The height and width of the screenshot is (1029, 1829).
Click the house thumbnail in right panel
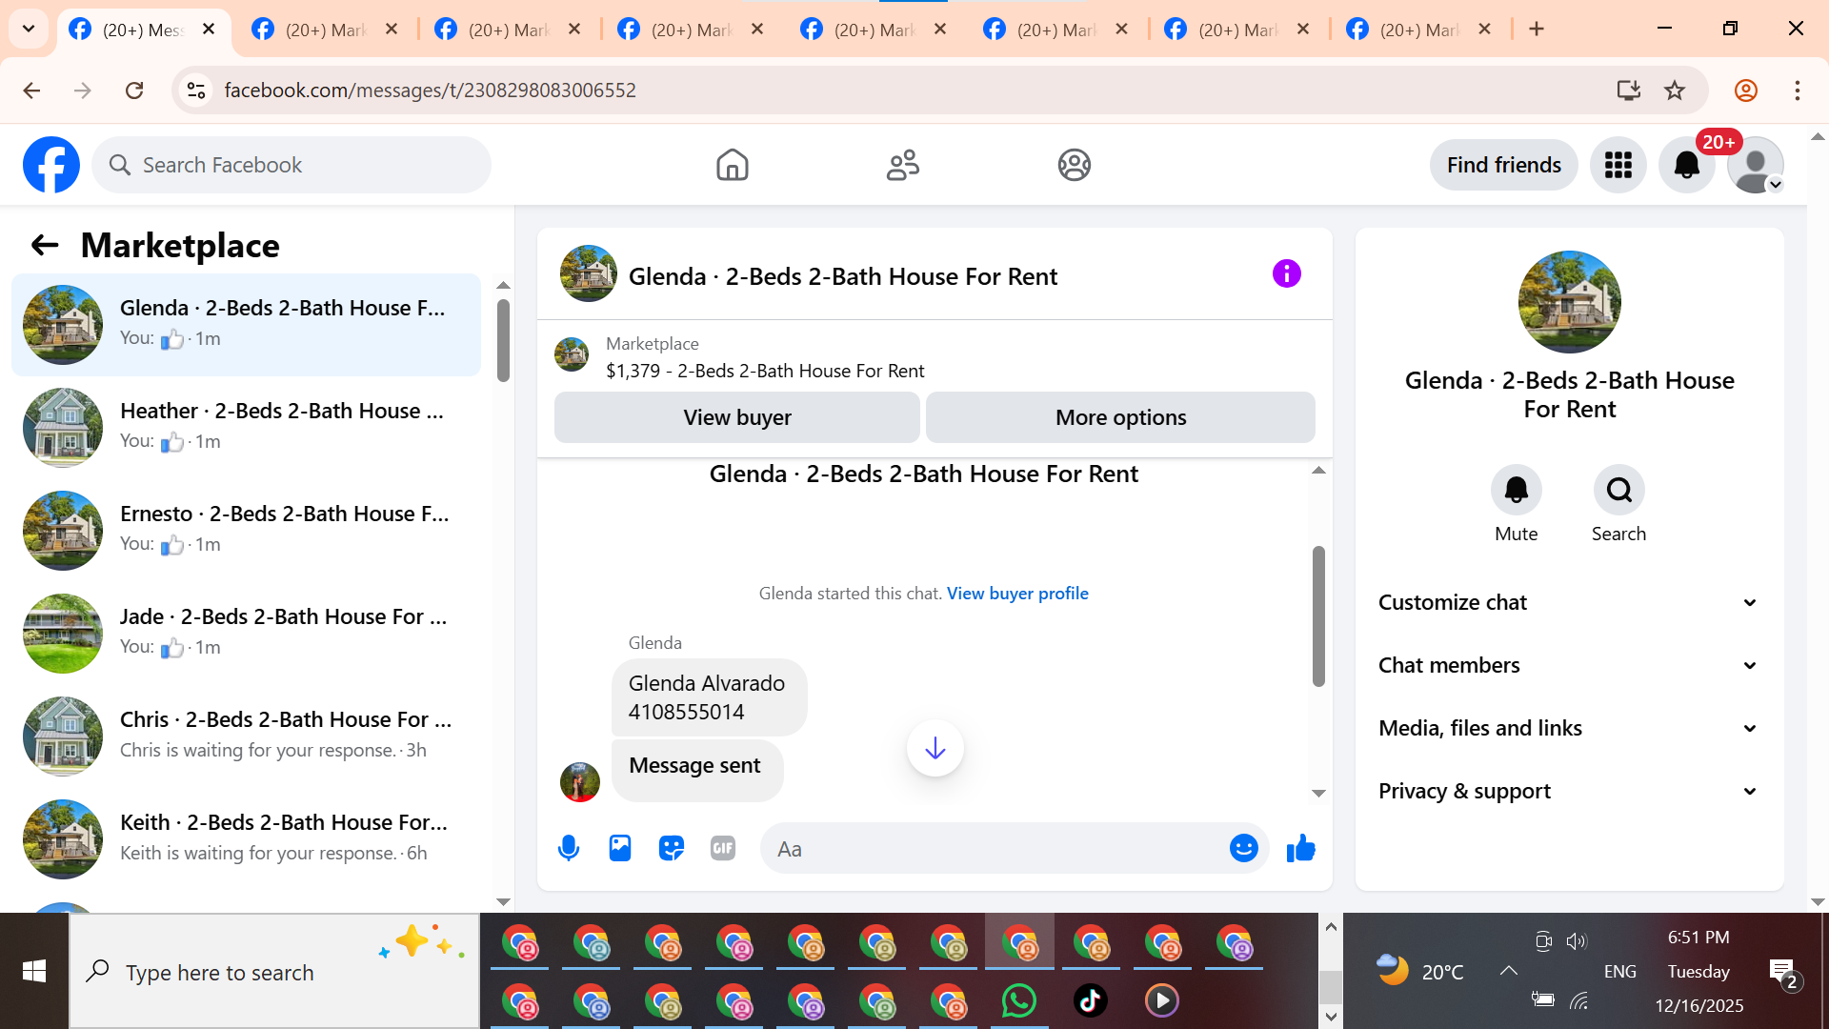click(1569, 302)
